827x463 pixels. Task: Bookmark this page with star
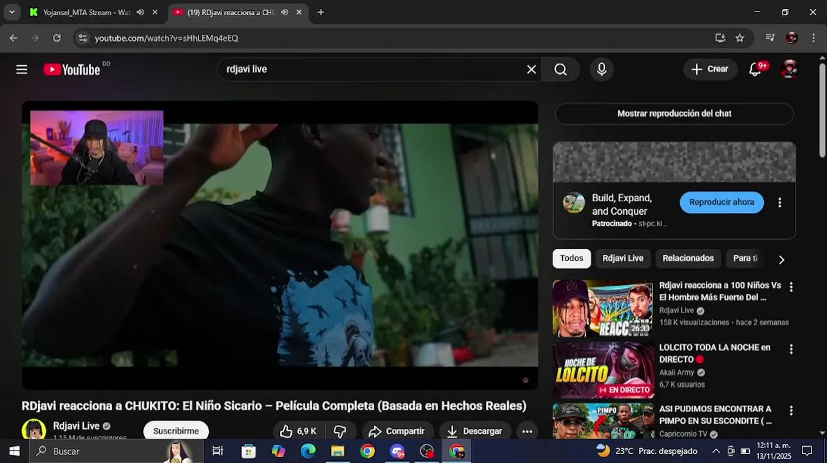[x=740, y=38]
